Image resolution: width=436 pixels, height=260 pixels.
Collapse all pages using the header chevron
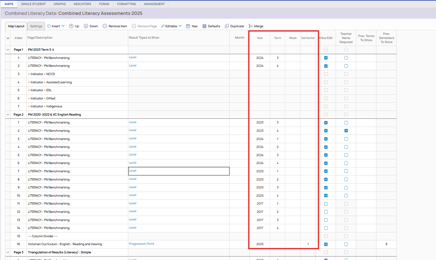coord(8,38)
